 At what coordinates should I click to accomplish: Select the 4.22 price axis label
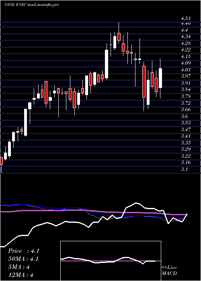click(186, 50)
